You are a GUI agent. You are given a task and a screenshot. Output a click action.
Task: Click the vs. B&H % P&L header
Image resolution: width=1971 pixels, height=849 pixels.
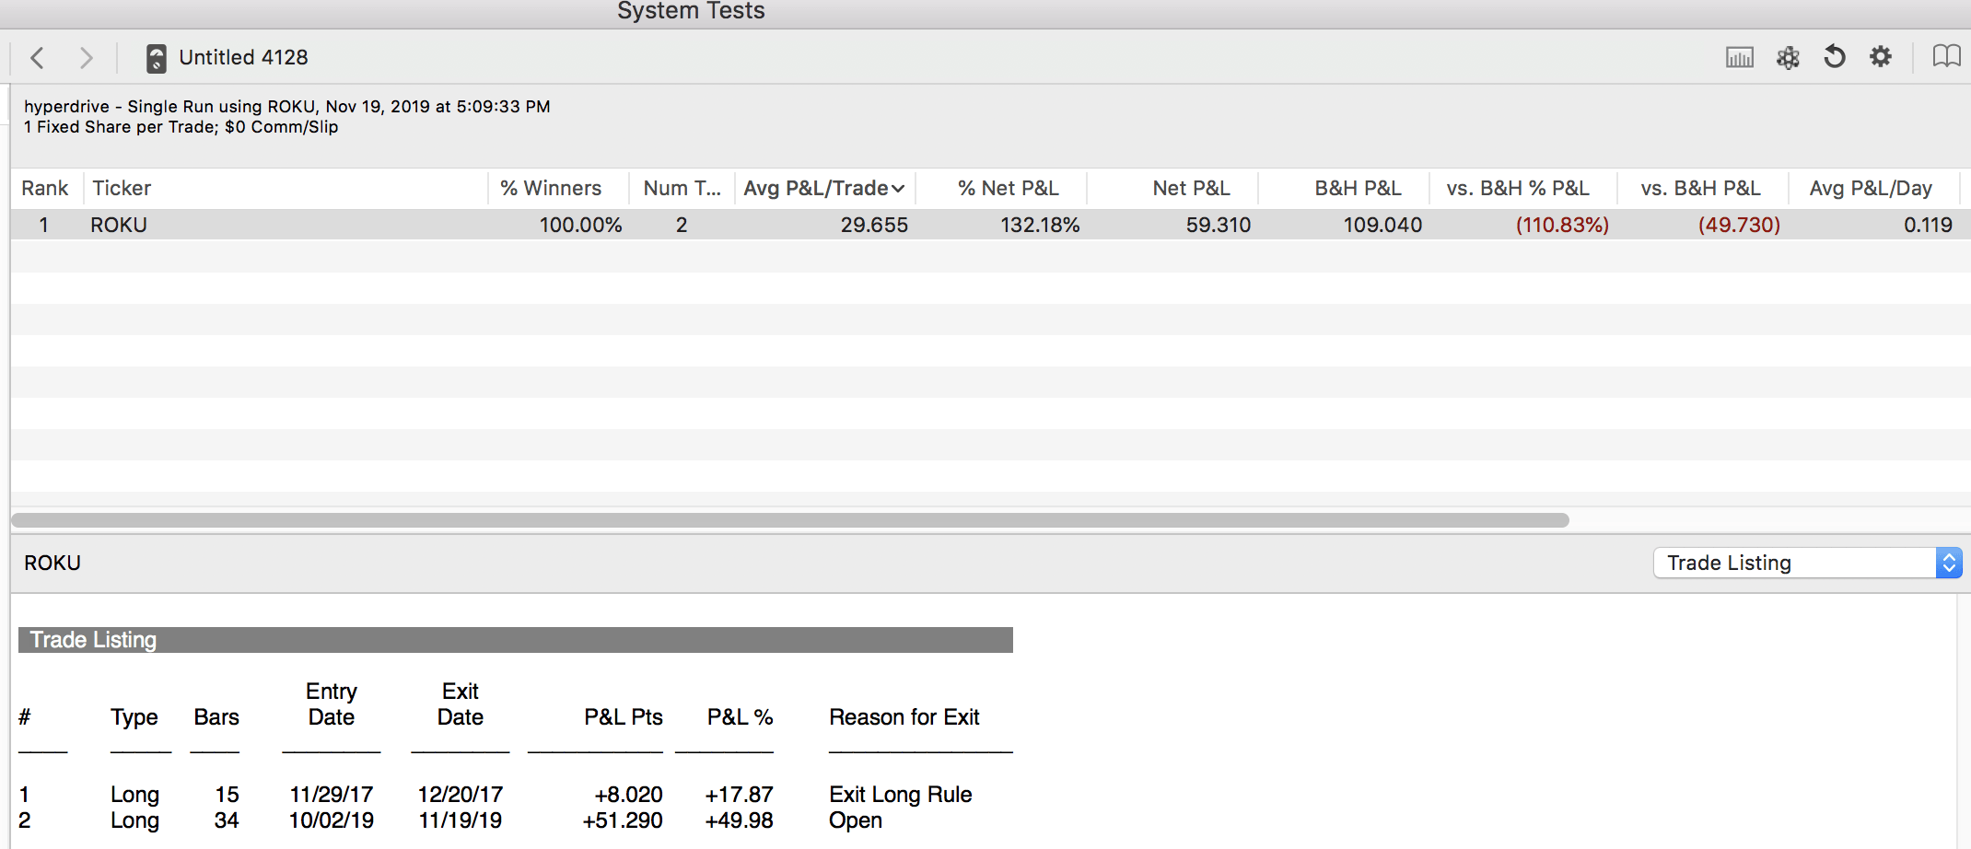coord(1518,189)
